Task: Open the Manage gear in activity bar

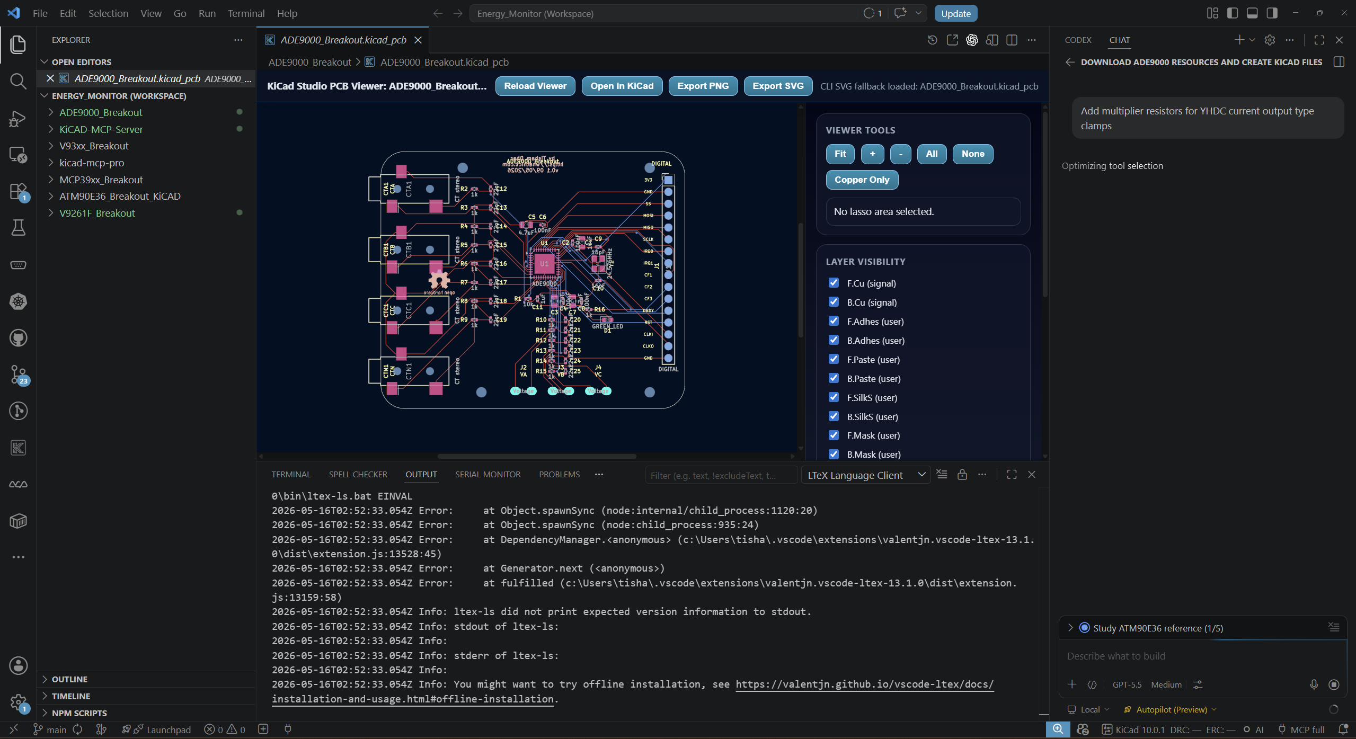Action: pos(18,702)
